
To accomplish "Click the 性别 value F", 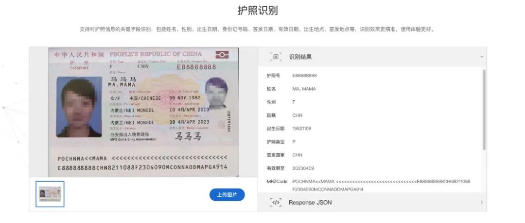I will (294, 102).
